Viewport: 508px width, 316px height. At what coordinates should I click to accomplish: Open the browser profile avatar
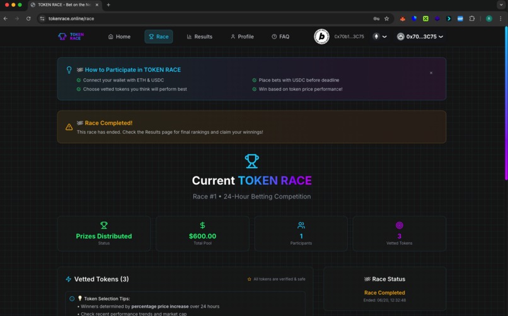489,18
